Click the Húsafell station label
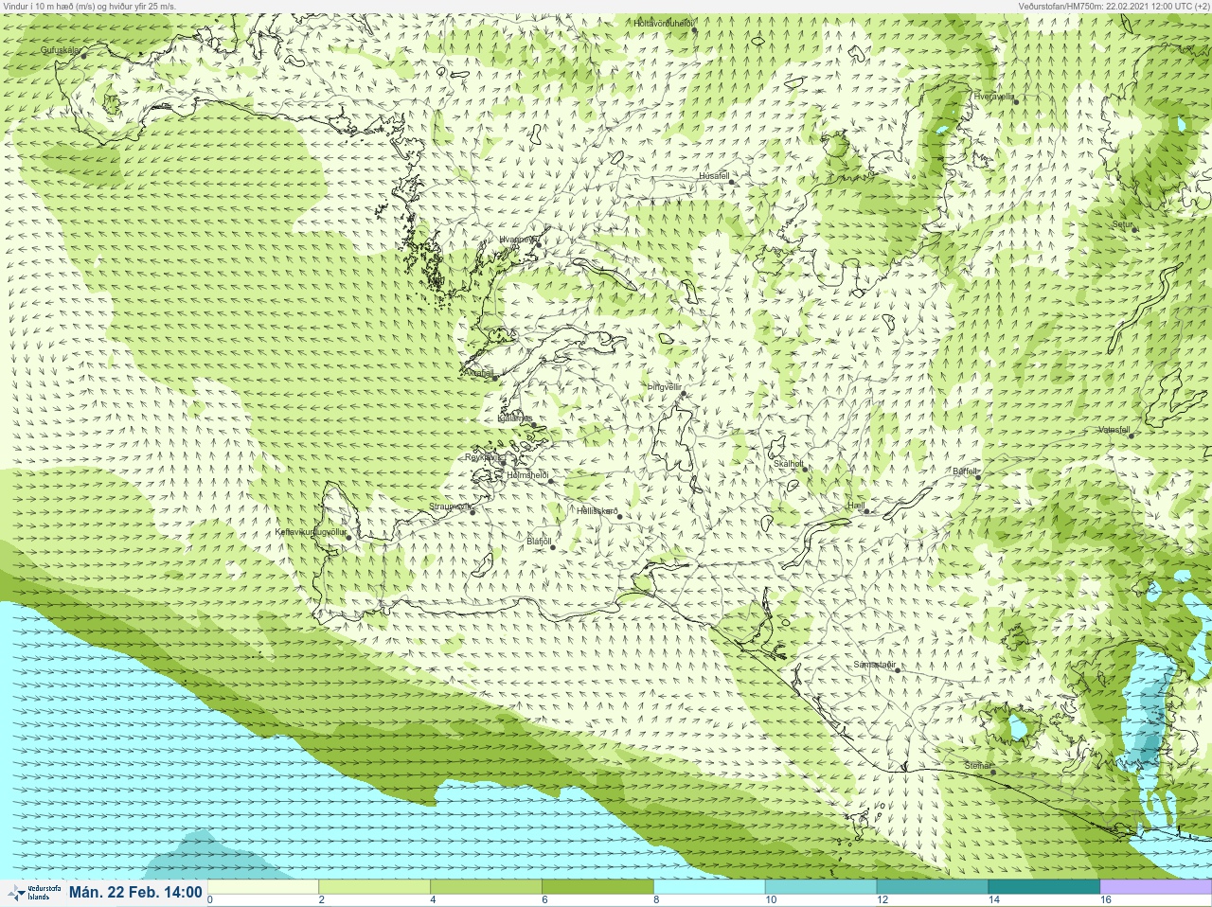The width and height of the screenshot is (1212, 907). pos(714,176)
